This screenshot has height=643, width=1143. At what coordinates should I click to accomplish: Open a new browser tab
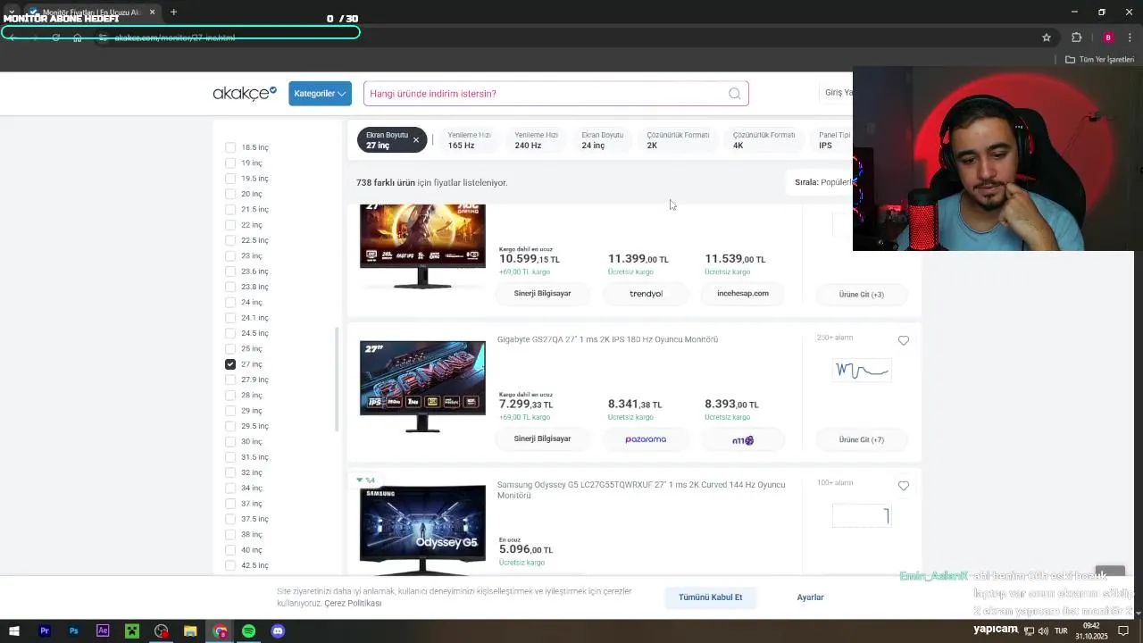click(173, 13)
